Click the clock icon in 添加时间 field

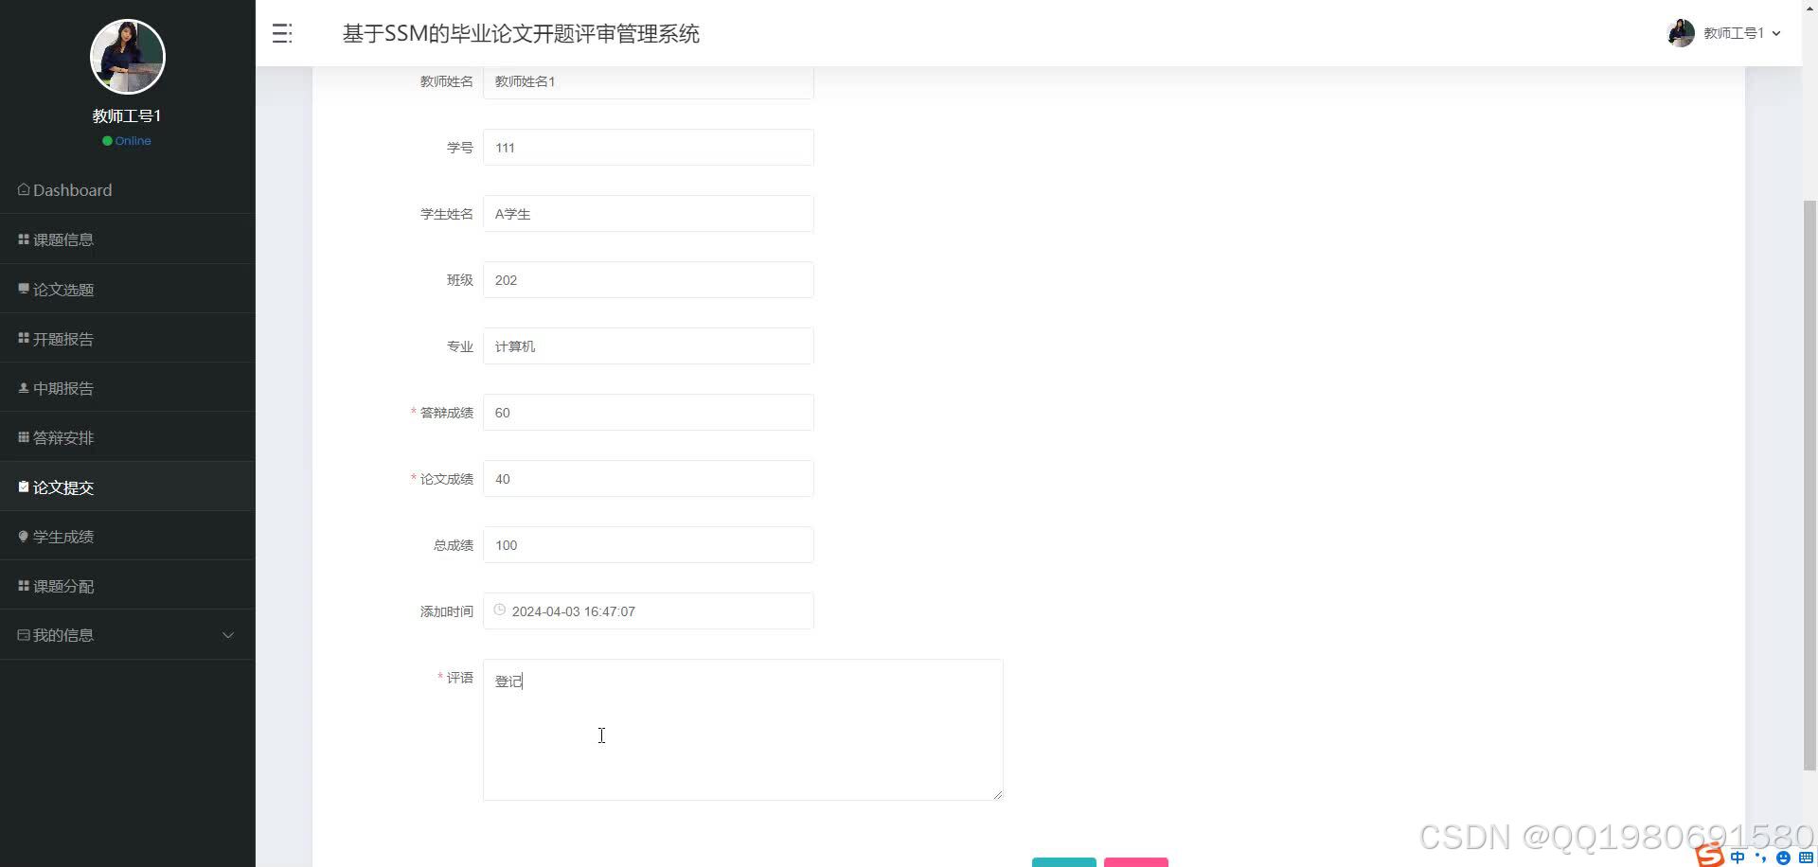point(499,610)
